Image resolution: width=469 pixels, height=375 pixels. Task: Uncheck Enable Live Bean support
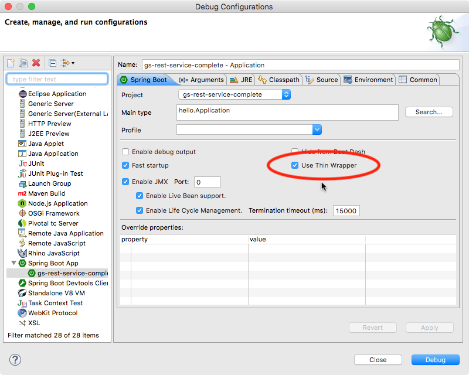pyautogui.click(x=140, y=196)
